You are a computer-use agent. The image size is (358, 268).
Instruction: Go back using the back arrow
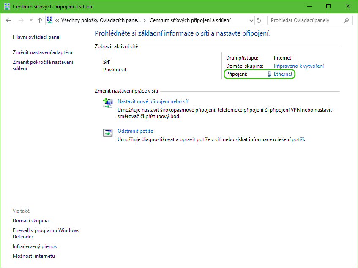point(9,20)
